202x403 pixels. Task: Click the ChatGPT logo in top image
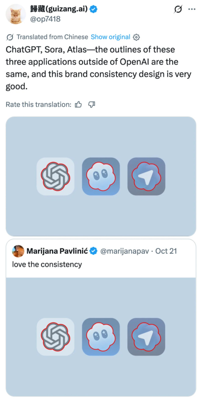pyautogui.click(x=56, y=176)
